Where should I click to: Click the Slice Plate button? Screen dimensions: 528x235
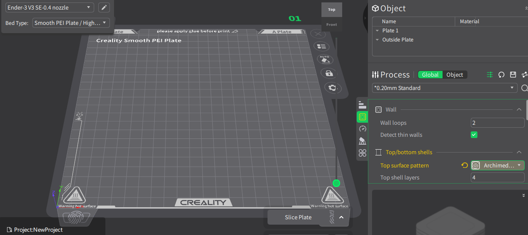[x=298, y=217]
